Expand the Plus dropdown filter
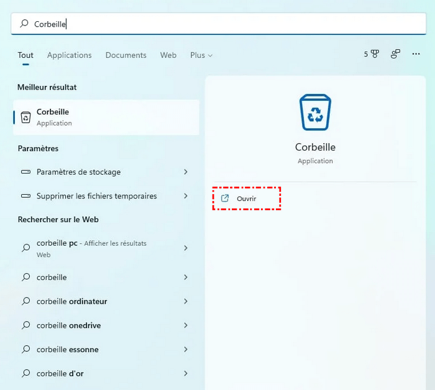Viewport: 435px width, 390px height. (201, 55)
